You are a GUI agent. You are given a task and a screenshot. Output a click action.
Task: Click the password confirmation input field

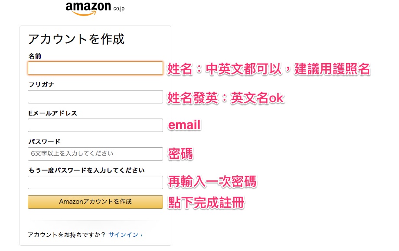95,182
